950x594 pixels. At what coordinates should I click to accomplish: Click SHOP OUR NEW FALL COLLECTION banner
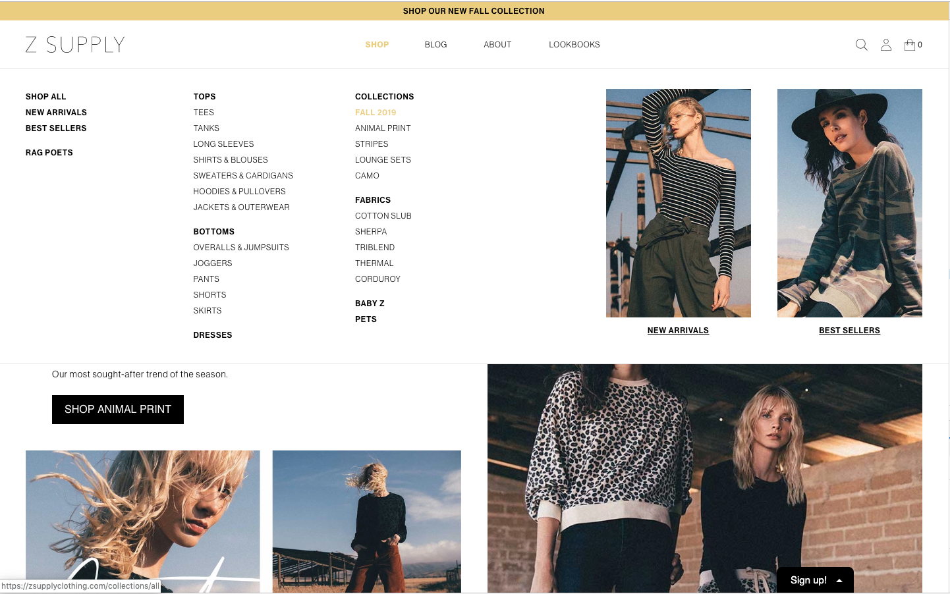474,11
